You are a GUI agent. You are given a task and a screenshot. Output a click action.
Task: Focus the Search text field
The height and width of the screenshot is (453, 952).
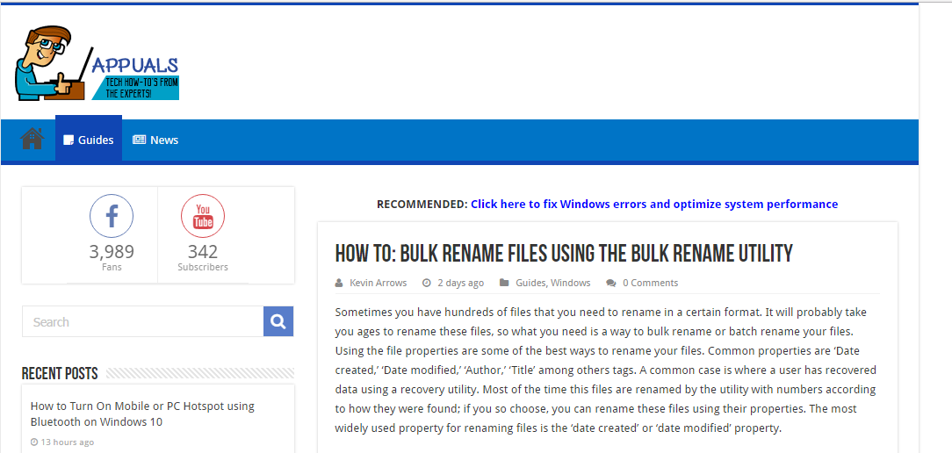(142, 322)
